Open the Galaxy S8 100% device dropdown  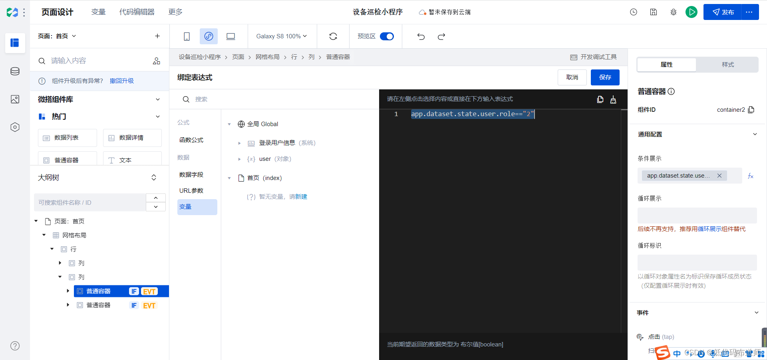(282, 36)
